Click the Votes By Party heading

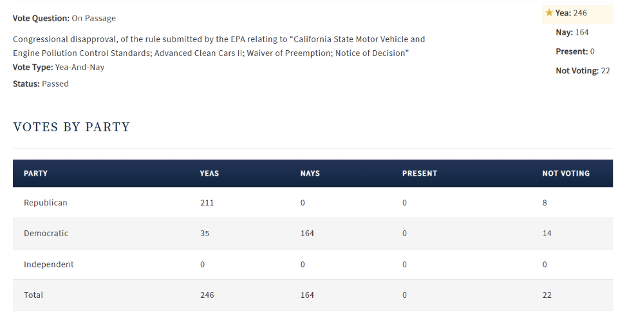[x=71, y=127]
